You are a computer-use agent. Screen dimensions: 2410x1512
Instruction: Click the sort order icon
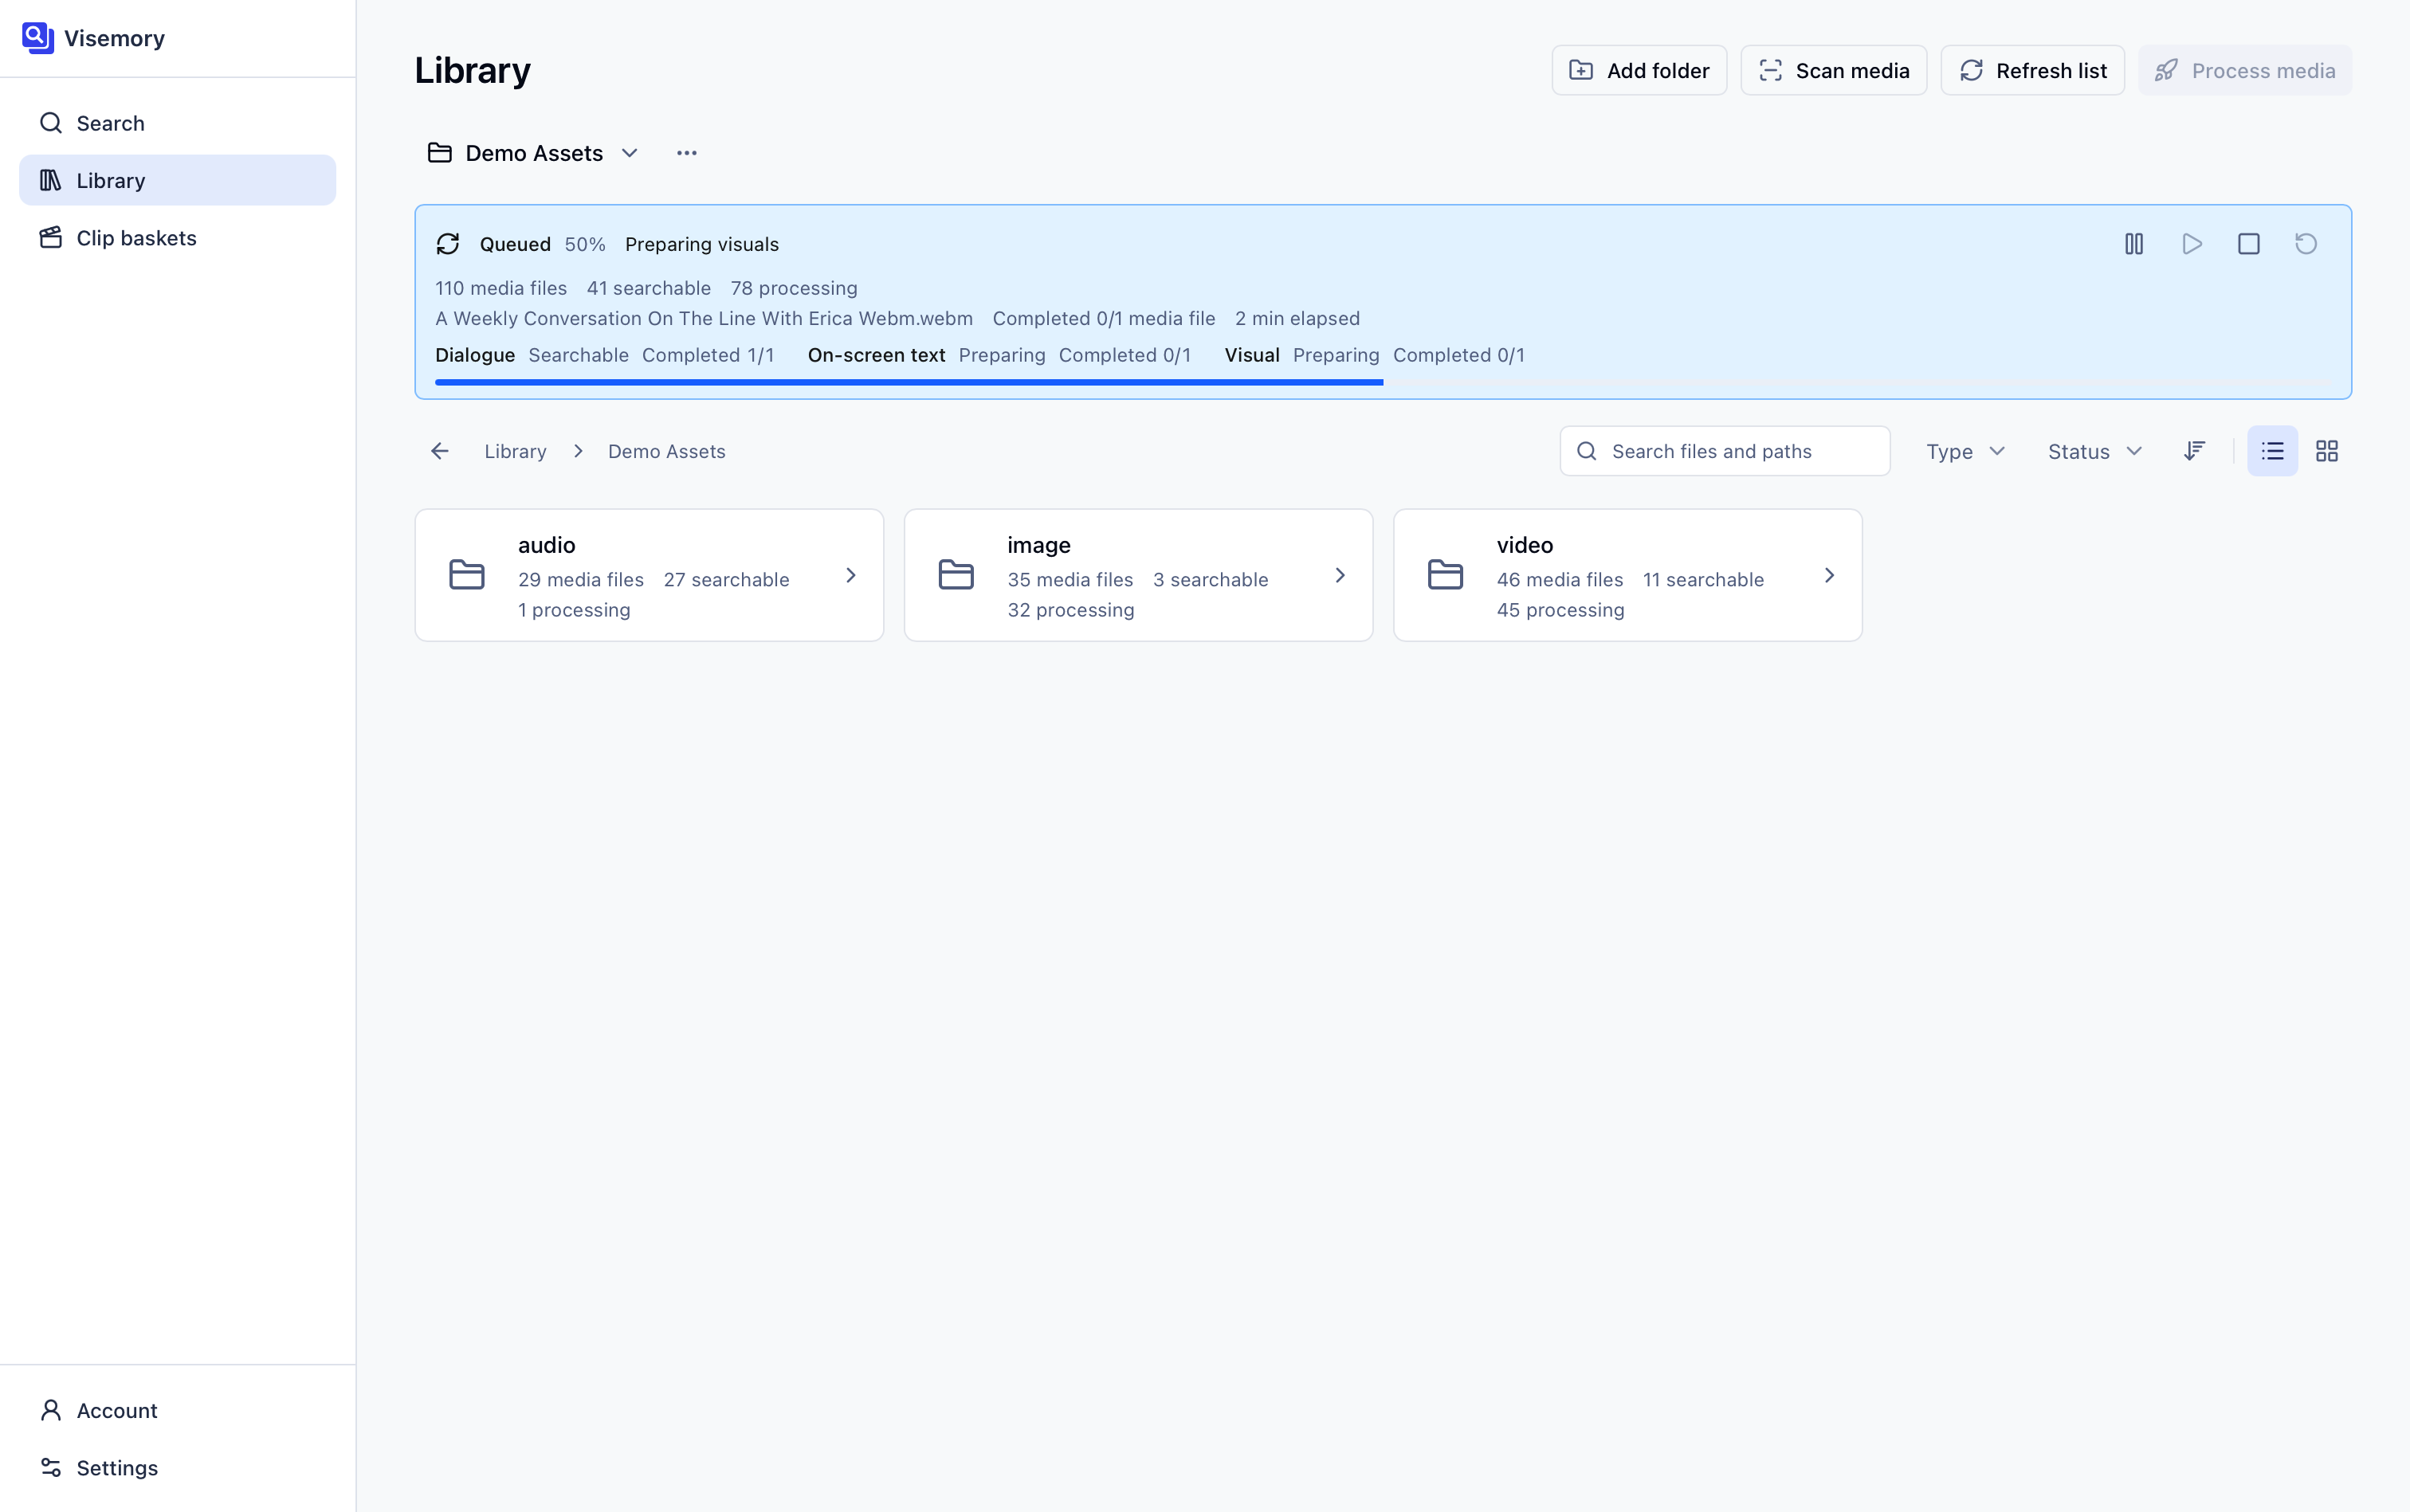2194,451
